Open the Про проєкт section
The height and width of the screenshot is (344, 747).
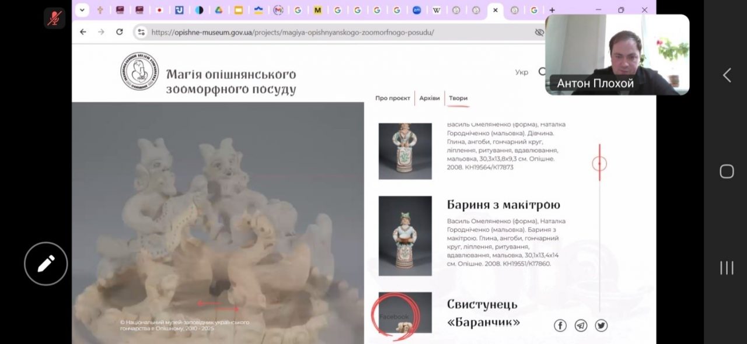coord(393,98)
